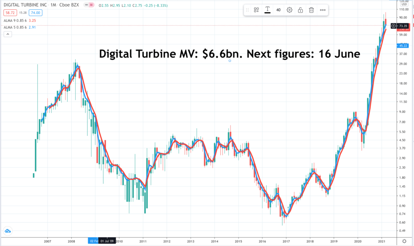Click the plus icon beside 73.35
Screen dimensions: 414x246
click(393, 26)
